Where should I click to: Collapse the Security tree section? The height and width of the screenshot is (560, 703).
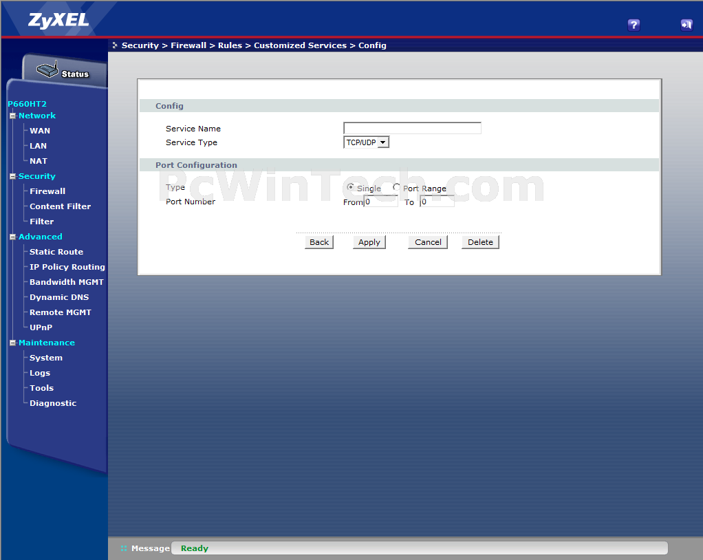click(12, 176)
